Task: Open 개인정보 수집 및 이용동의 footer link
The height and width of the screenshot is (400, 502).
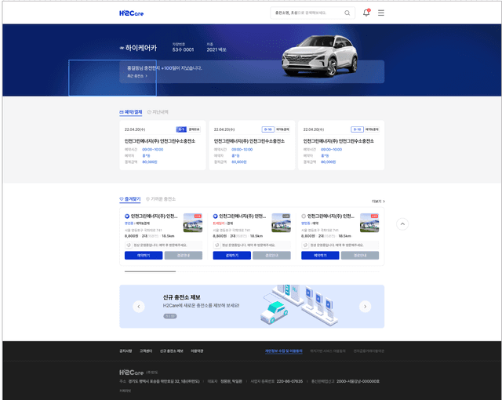Action: 283,351
